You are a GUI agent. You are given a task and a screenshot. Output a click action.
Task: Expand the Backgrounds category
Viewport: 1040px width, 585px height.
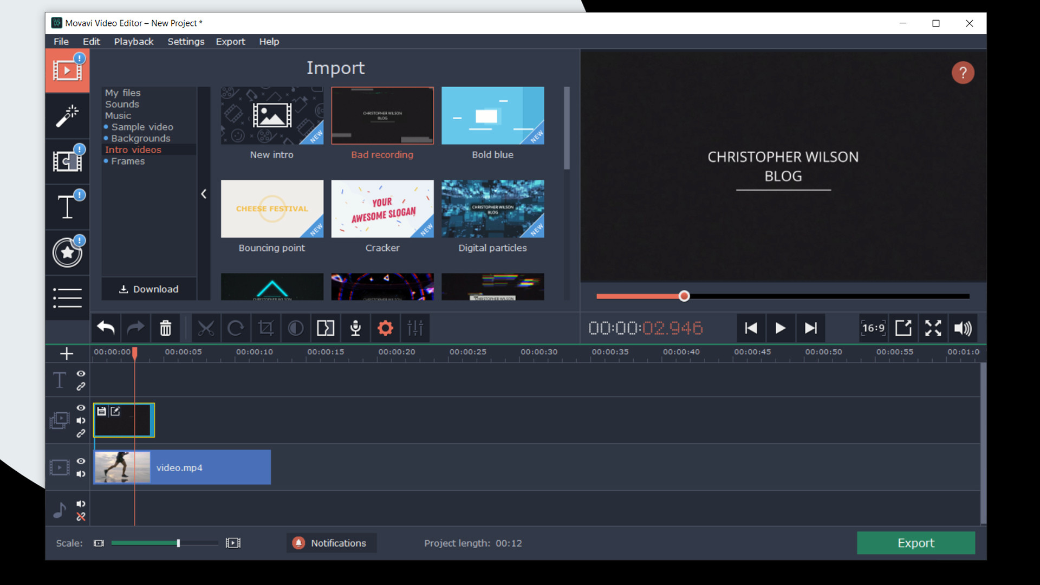point(142,138)
